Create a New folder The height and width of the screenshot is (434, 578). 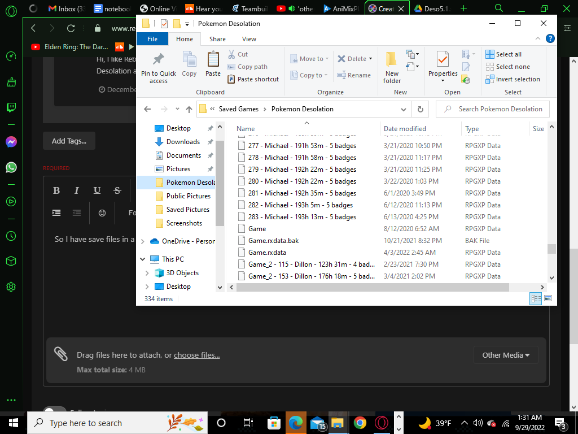tap(392, 68)
